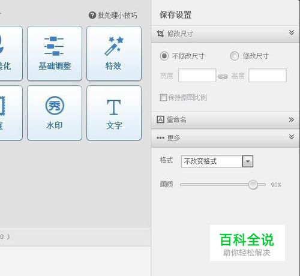Click the 更多 section header text
Image resolution: width=300 pixels, height=276 pixels.
(174, 138)
